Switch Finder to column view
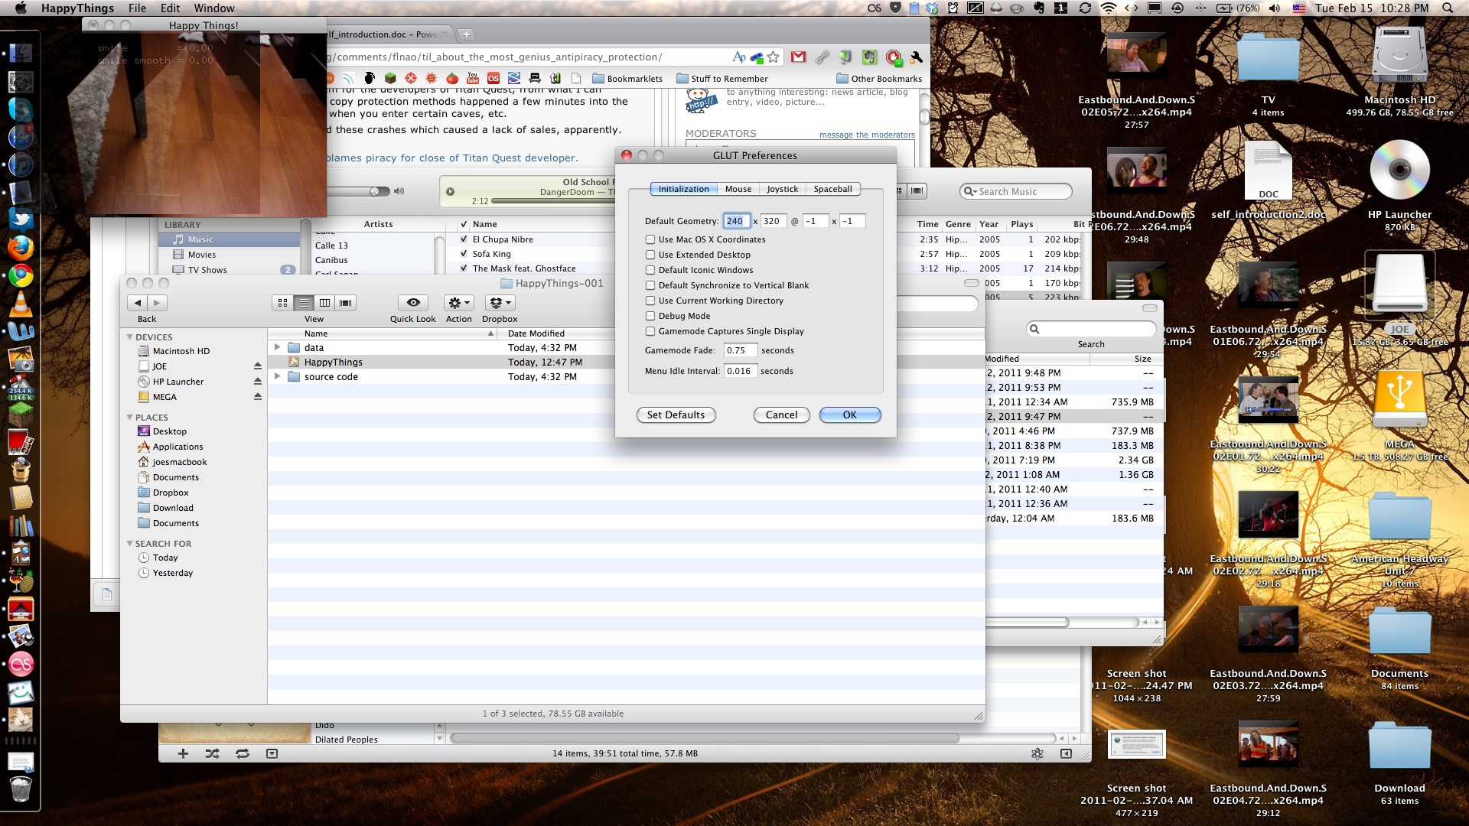The width and height of the screenshot is (1469, 826). [324, 303]
